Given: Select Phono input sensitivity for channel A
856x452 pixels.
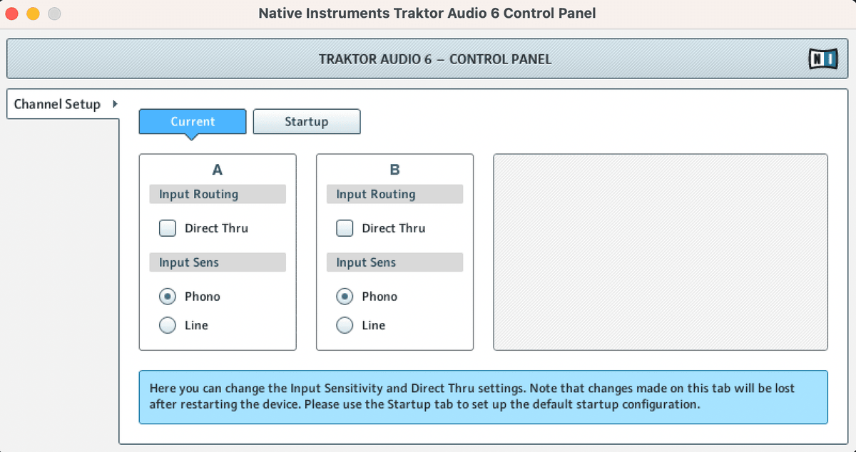Looking at the screenshot, I should pos(167,297).
